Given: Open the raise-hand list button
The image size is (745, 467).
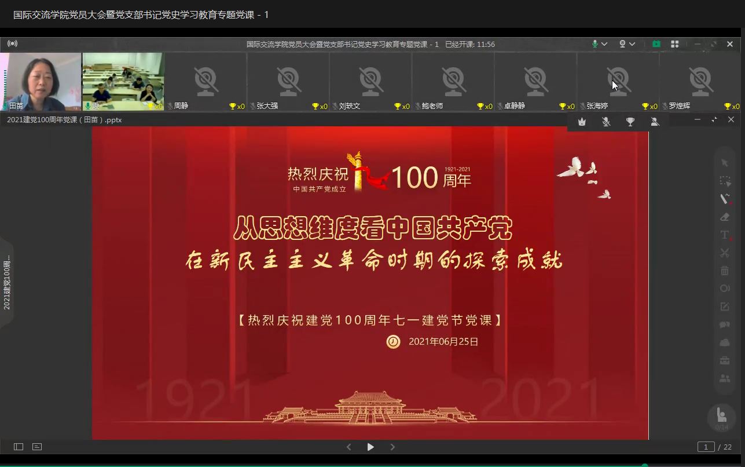Looking at the screenshot, I should 721,416.
